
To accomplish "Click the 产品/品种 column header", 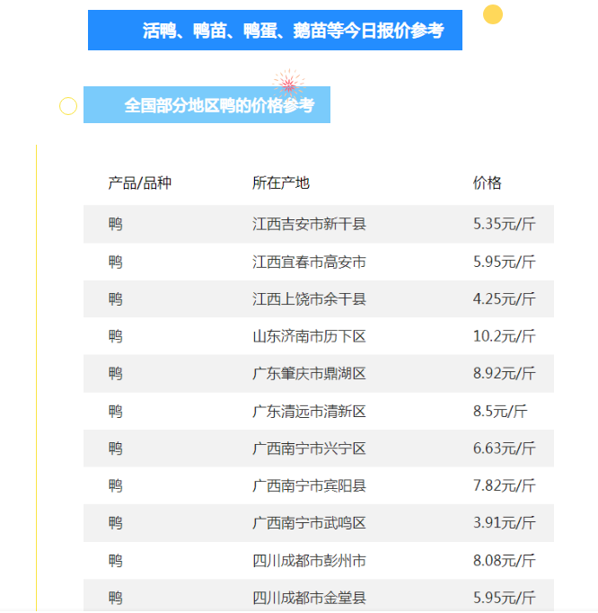I will point(139,183).
